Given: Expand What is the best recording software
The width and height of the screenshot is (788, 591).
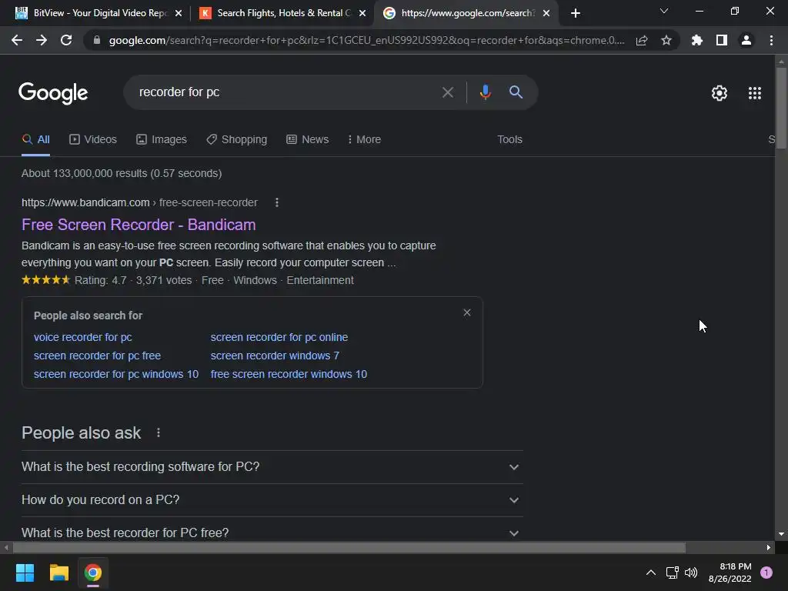Looking at the screenshot, I should click(x=272, y=467).
